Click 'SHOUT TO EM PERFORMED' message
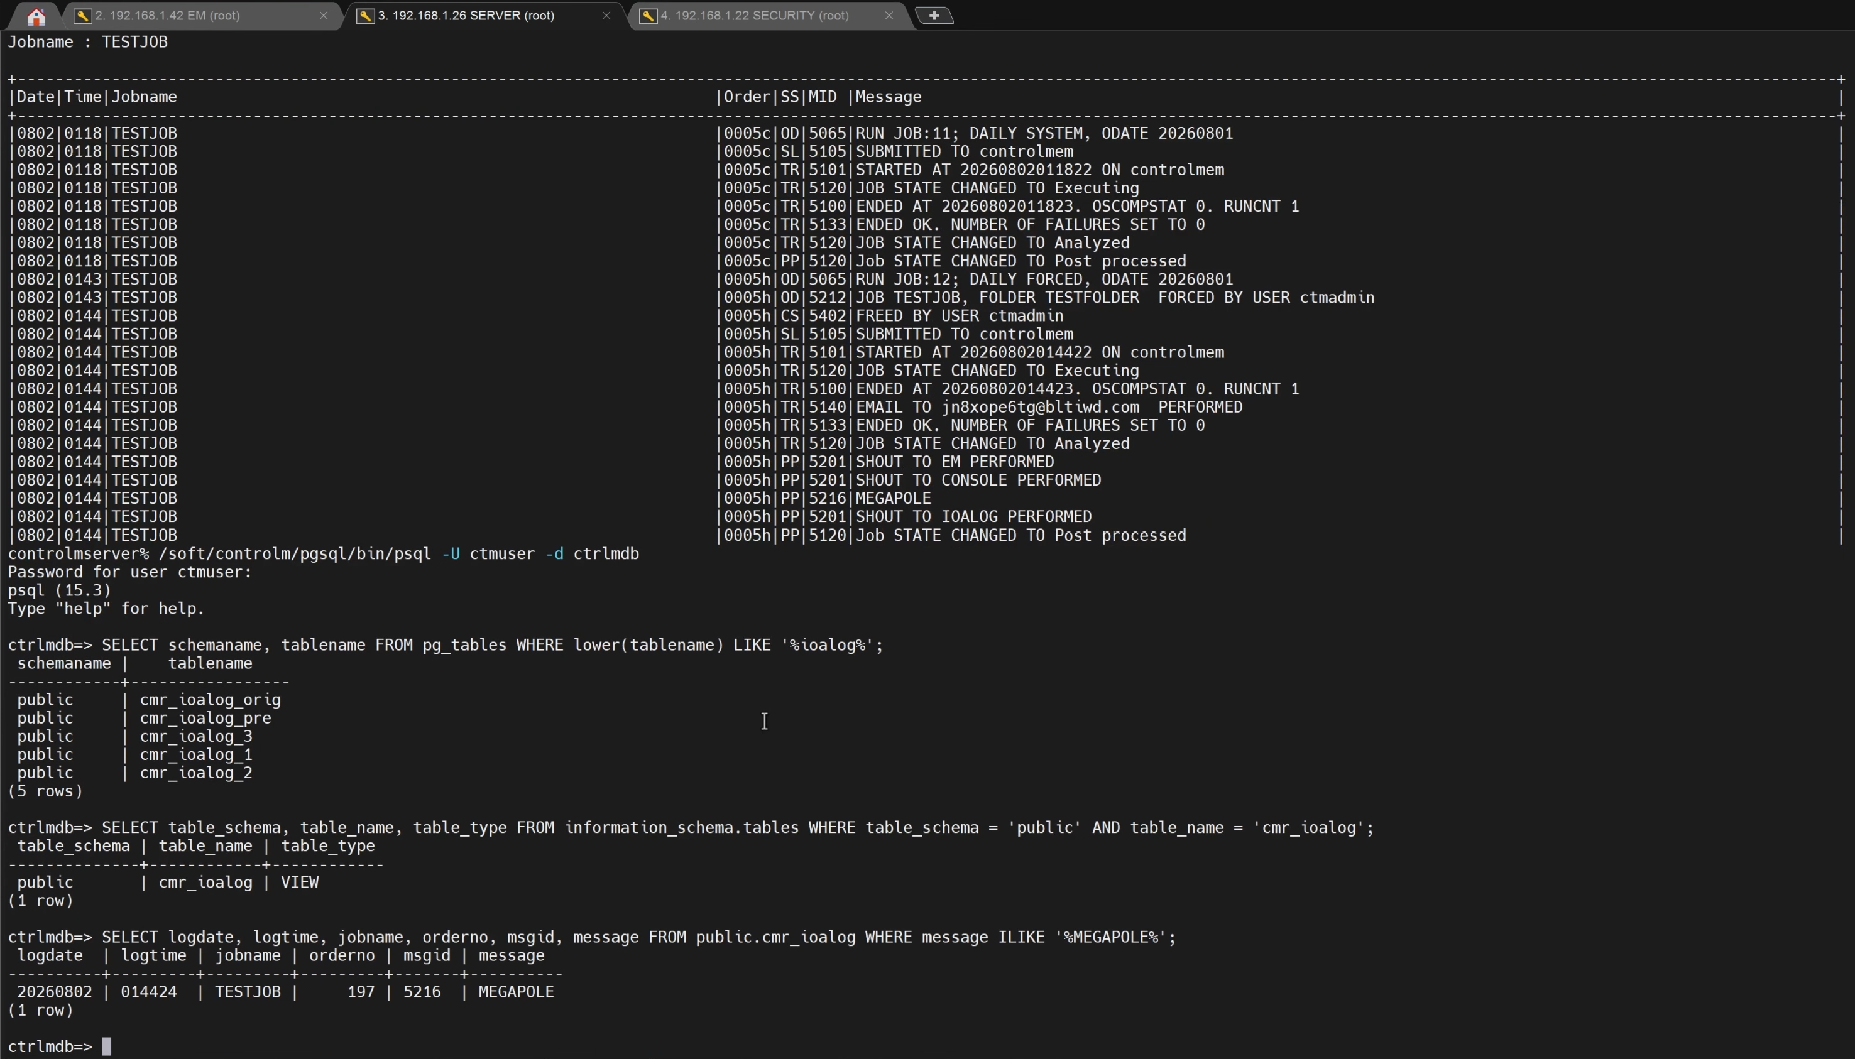Viewport: 1855px width, 1059px height. point(955,462)
